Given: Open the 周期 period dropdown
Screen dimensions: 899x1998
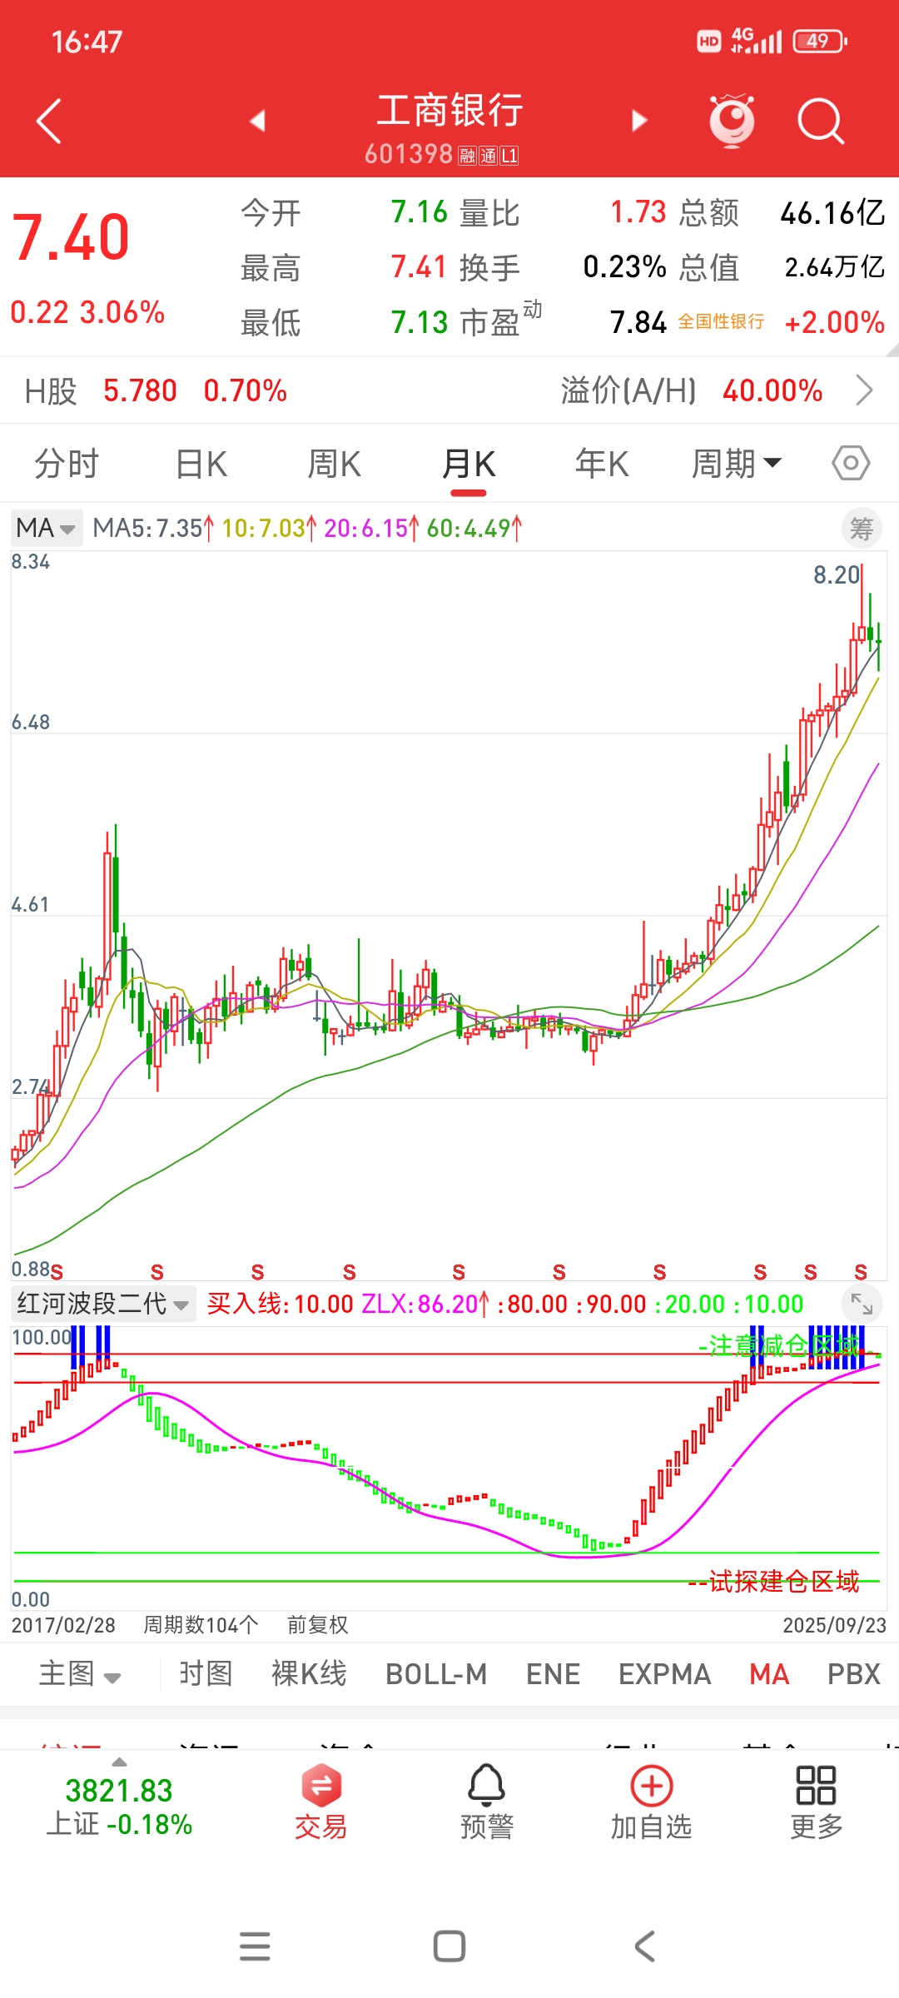Looking at the screenshot, I should pos(737,464).
